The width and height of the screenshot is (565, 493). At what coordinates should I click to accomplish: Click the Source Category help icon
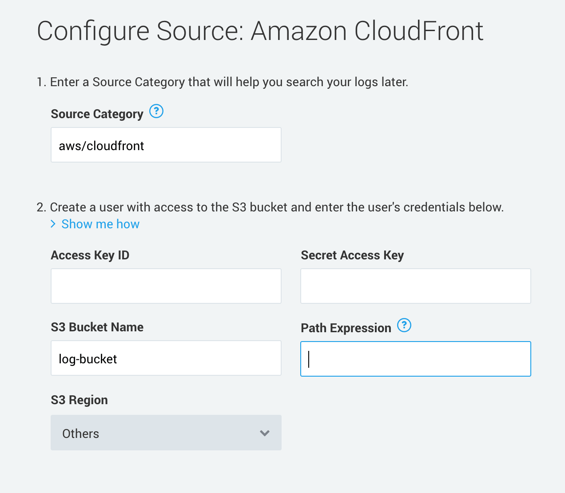click(156, 111)
